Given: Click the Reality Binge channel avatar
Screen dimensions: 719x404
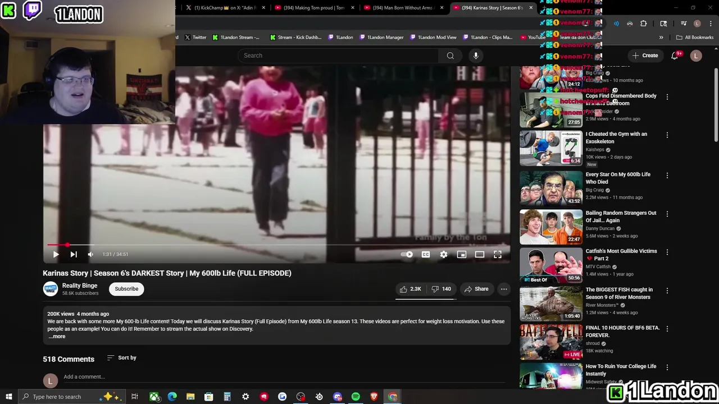Looking at the screenshot, I should coord(51,289).
